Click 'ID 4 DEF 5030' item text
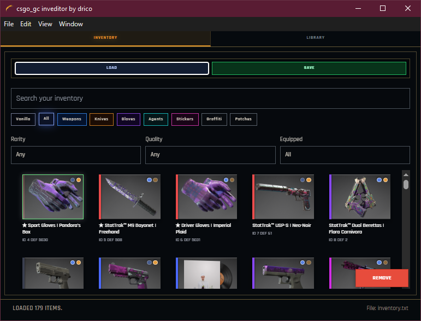 coord(35,240)
